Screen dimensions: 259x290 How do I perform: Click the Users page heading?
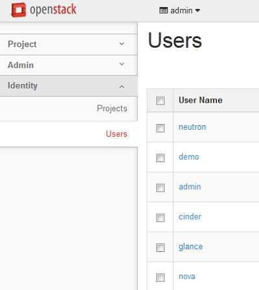pos(175,40)
